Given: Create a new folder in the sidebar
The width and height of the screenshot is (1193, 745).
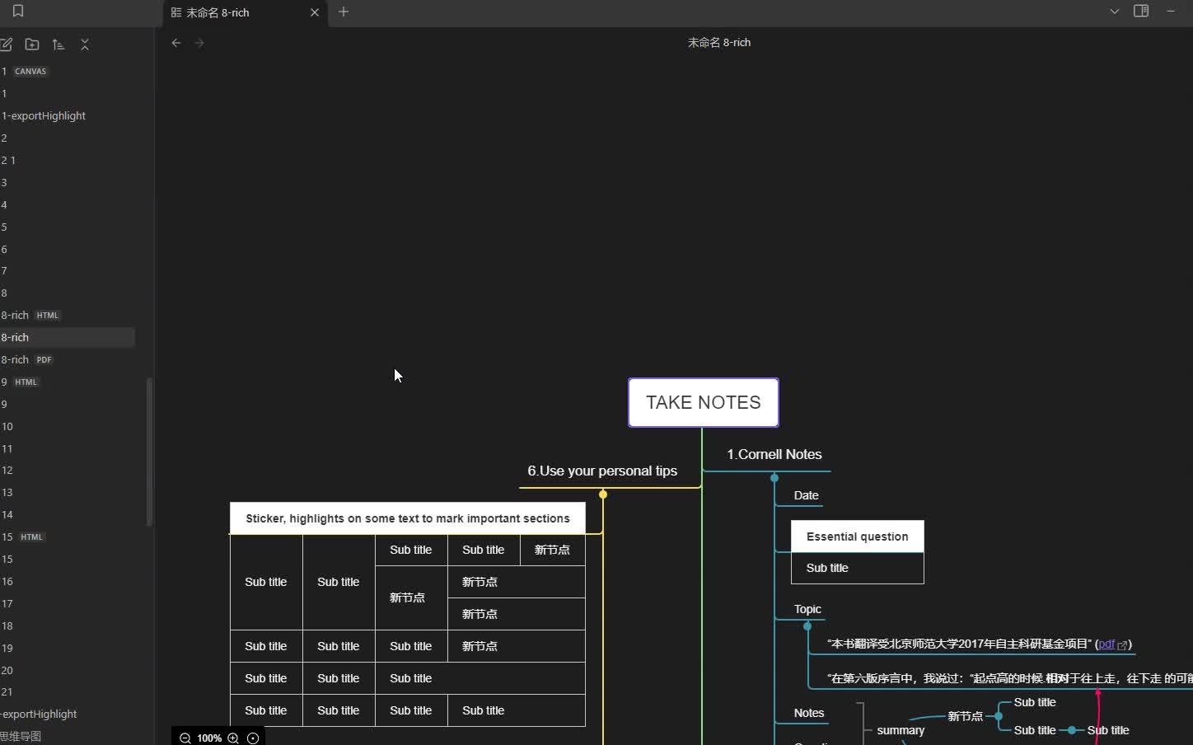Looking at the screenshot, I should click(32, 45).
